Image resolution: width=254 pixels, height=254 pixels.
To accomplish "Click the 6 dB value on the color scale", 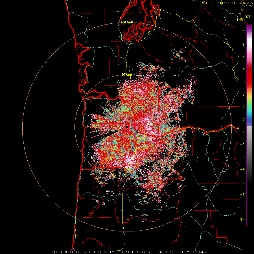I will pos(244,44).
